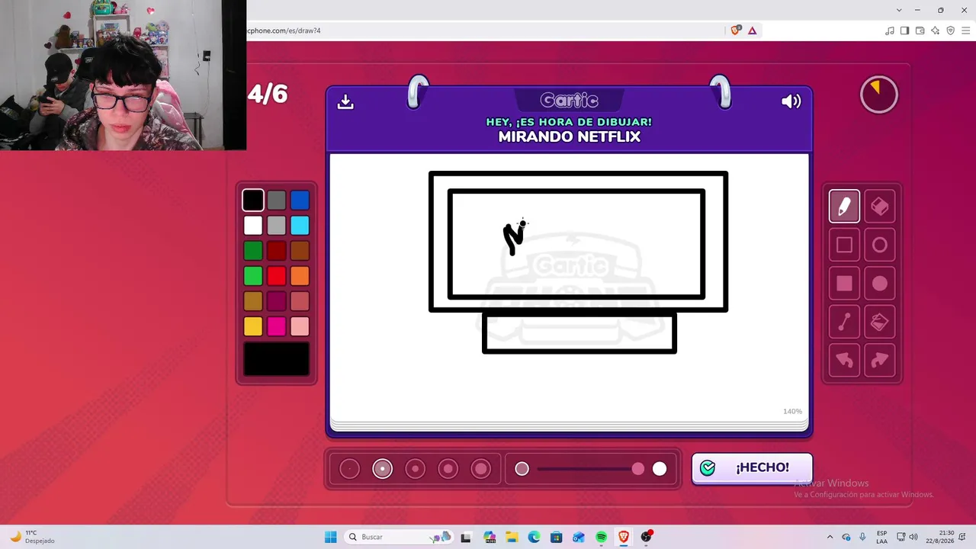
Task: Show hidden system tray icons
Action: [830, 537]
